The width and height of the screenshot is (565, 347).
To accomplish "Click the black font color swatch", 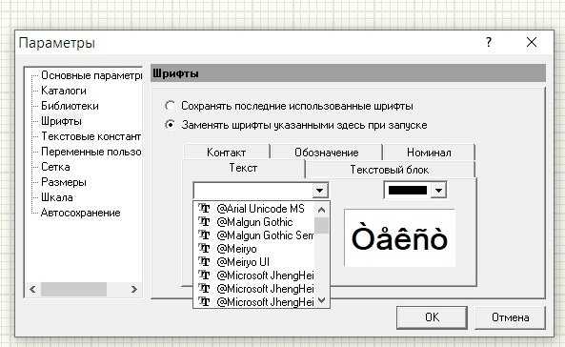I will [408, 190].
